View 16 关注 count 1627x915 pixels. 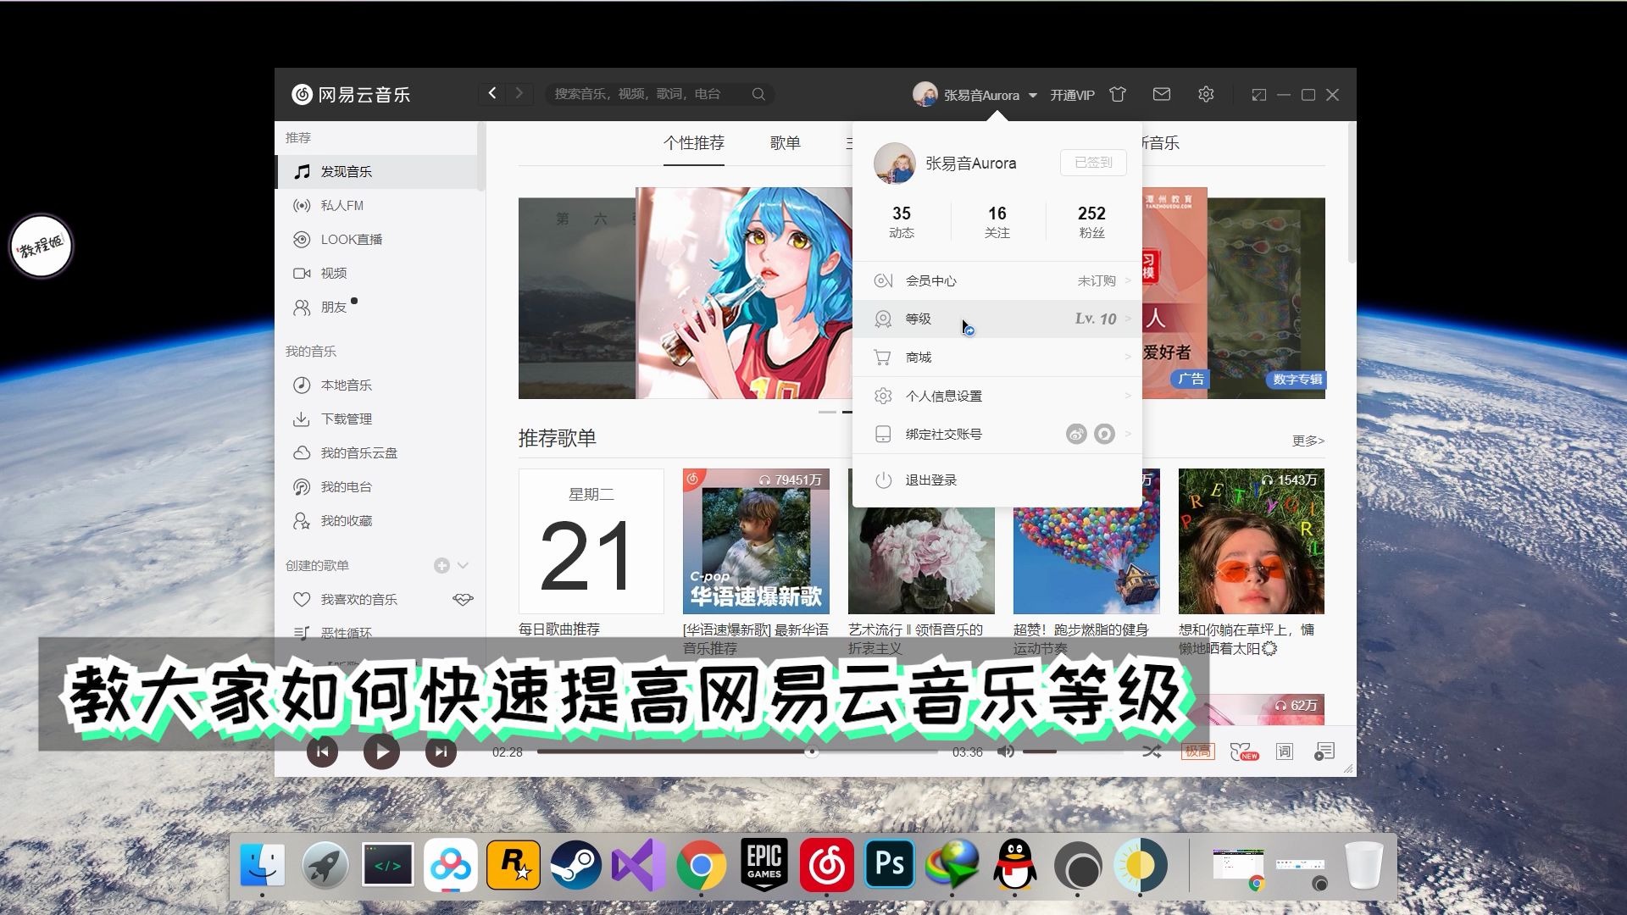pyautogui.click(x=997, y=222)
